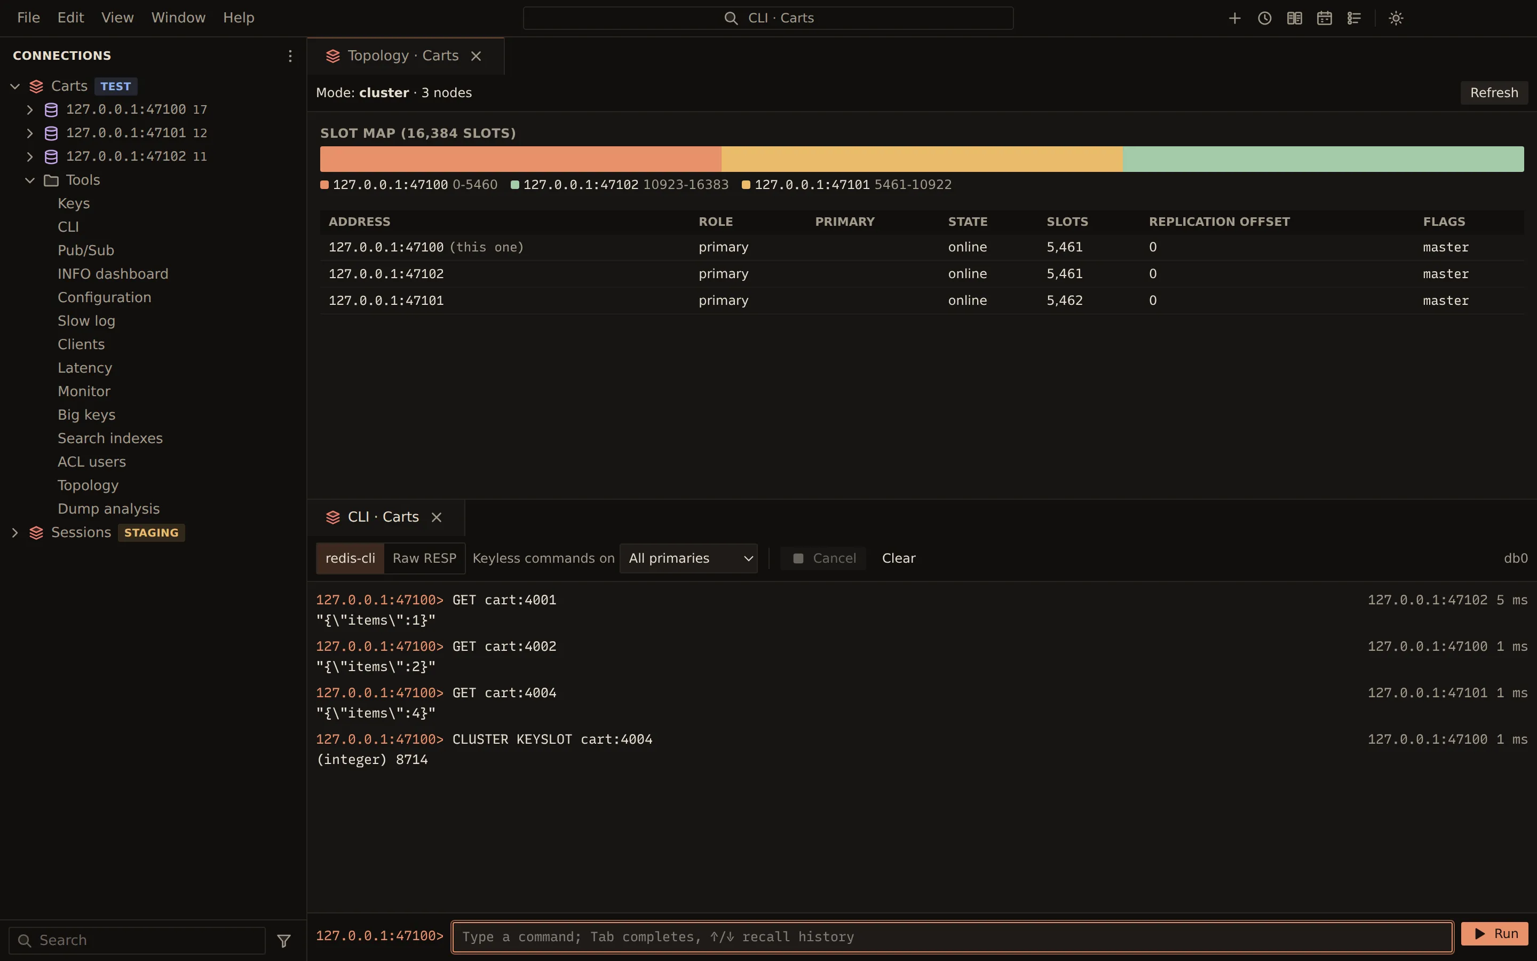The image size is (1537, 961).
Task: Click Clear in CLI toolbar
Action: point(899,558)
